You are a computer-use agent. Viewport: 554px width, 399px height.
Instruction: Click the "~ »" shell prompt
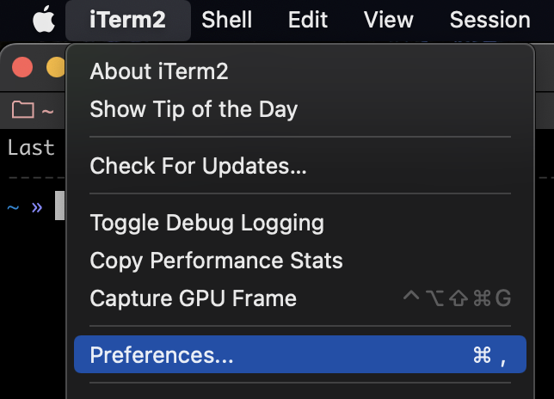pos(24,207)
